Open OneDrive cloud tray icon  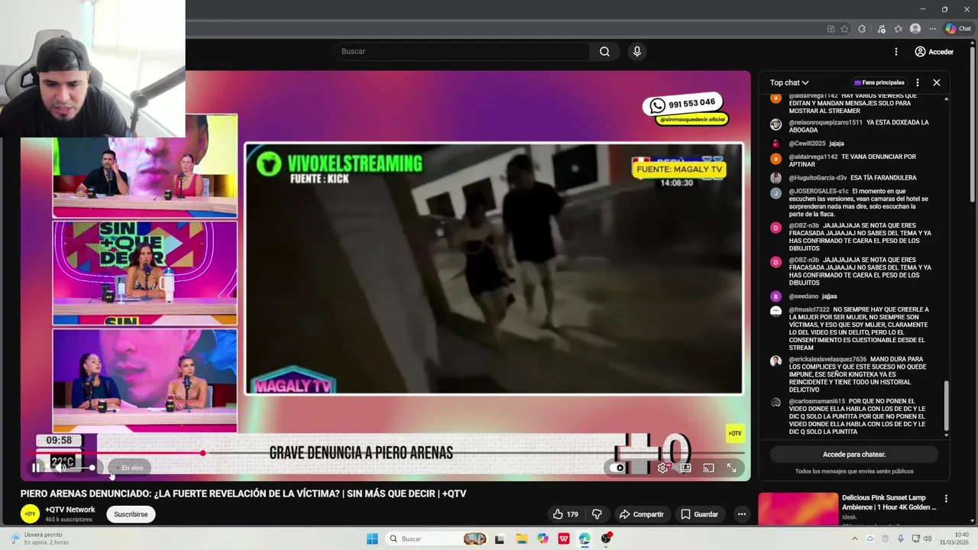[x=870, y=539]
